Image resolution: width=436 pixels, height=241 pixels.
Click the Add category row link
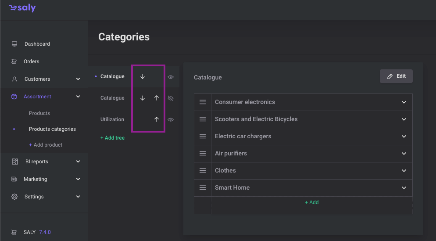312,203
